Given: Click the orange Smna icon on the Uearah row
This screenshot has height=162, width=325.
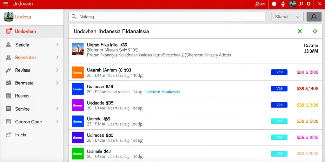Looking at the screenshot, I should pyautogui.click(x=78, y=72).
